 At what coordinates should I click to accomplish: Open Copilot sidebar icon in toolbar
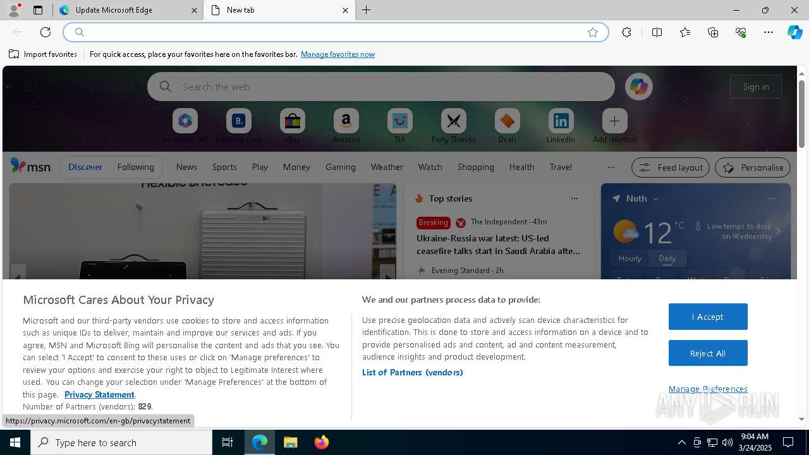point(795,32)
